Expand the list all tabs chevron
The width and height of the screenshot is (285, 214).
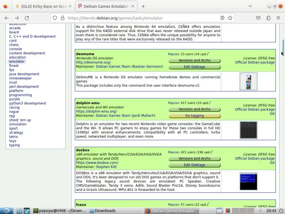250,6
